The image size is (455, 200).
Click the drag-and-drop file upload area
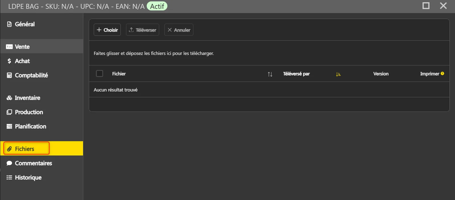pyautogui.click(x=269, y=53)
